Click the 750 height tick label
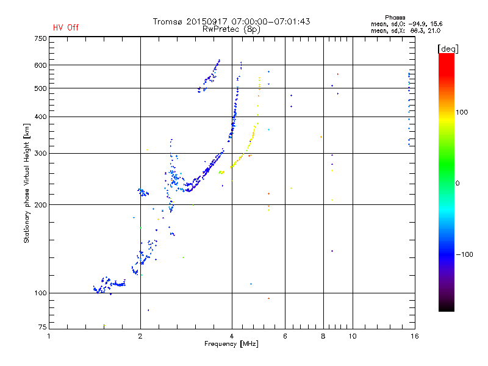 40,38
